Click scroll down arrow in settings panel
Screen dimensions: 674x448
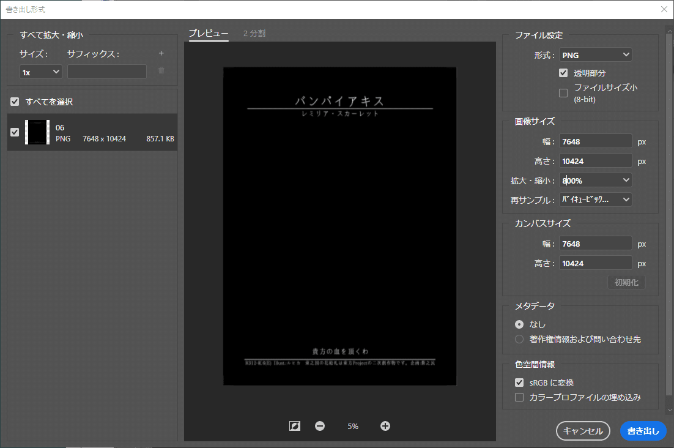point(669,410)
